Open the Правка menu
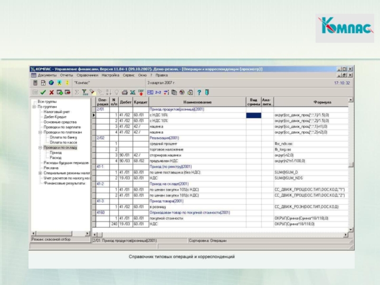 (161, 76)
